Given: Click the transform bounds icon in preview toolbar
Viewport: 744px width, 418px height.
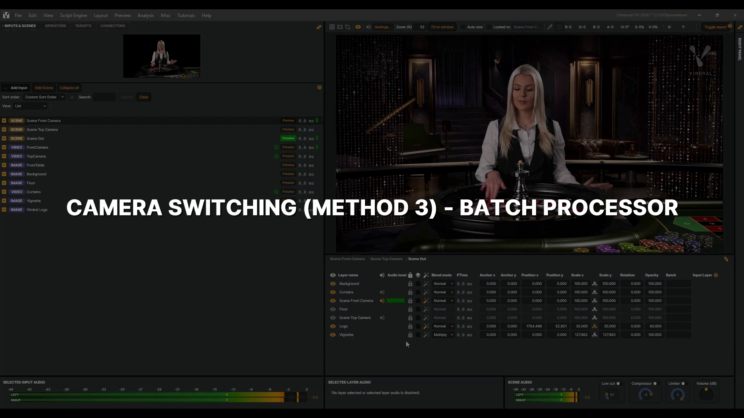Looking at the screenshot, I should 340,27.
